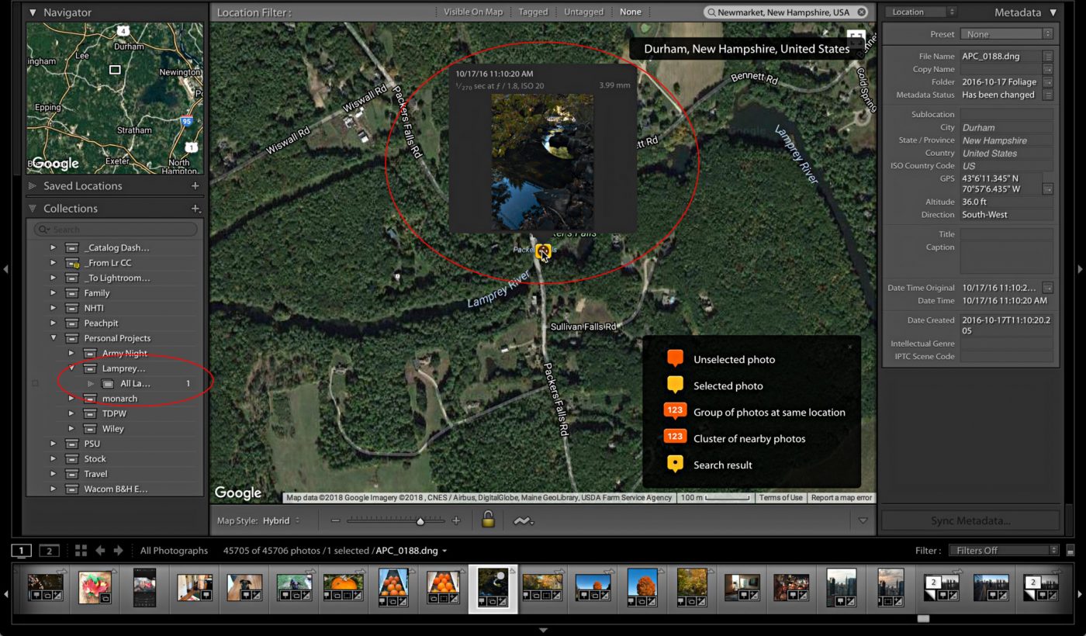The width and height of the screenshot is (1086, 636).
Task: Click the map zoom slider handle
Action: click(420, 521)
